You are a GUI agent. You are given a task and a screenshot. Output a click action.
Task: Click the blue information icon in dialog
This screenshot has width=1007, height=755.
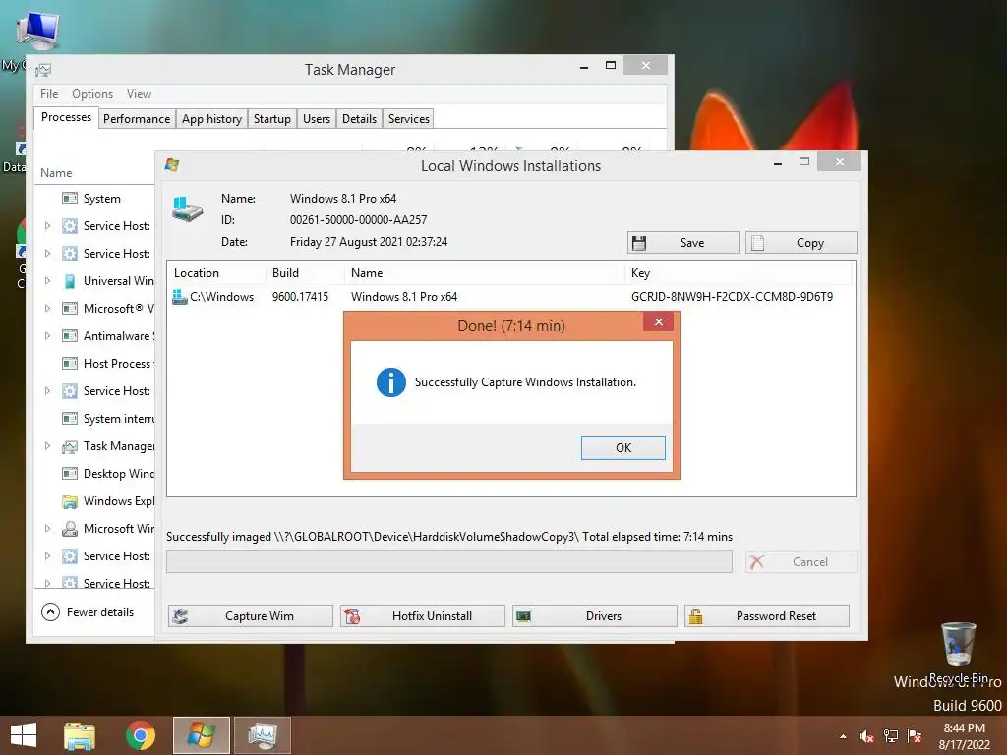coord(390,382)
